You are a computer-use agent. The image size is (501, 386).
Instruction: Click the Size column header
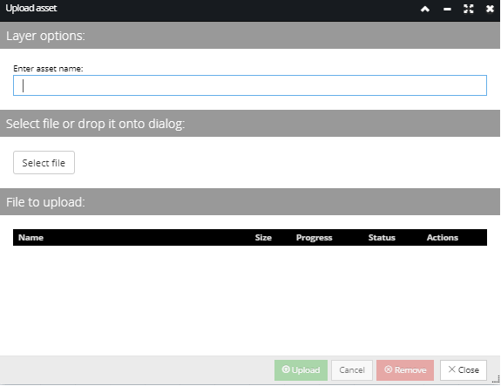pyautogui.click(x=263, y=237)
